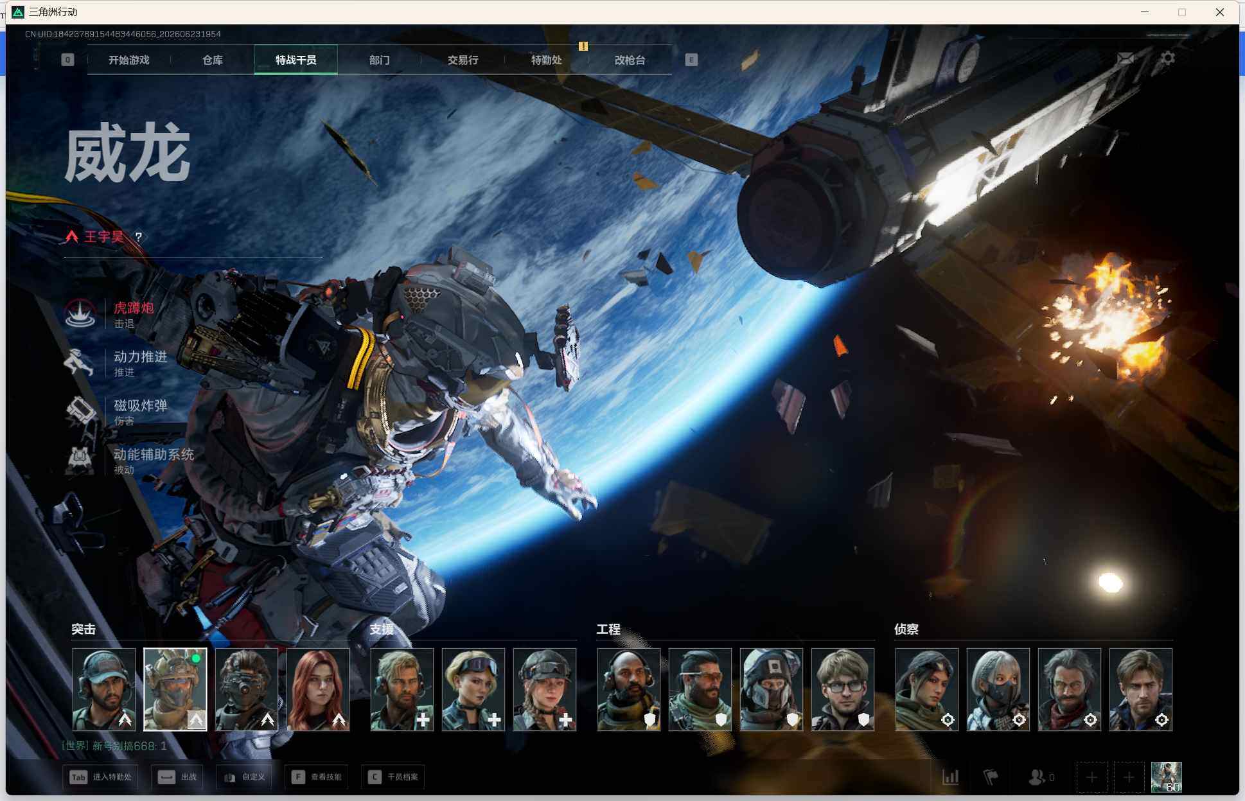Select the 磁吸炸弹 skill icon
The image size is (1245, 801).
(80, 411)
